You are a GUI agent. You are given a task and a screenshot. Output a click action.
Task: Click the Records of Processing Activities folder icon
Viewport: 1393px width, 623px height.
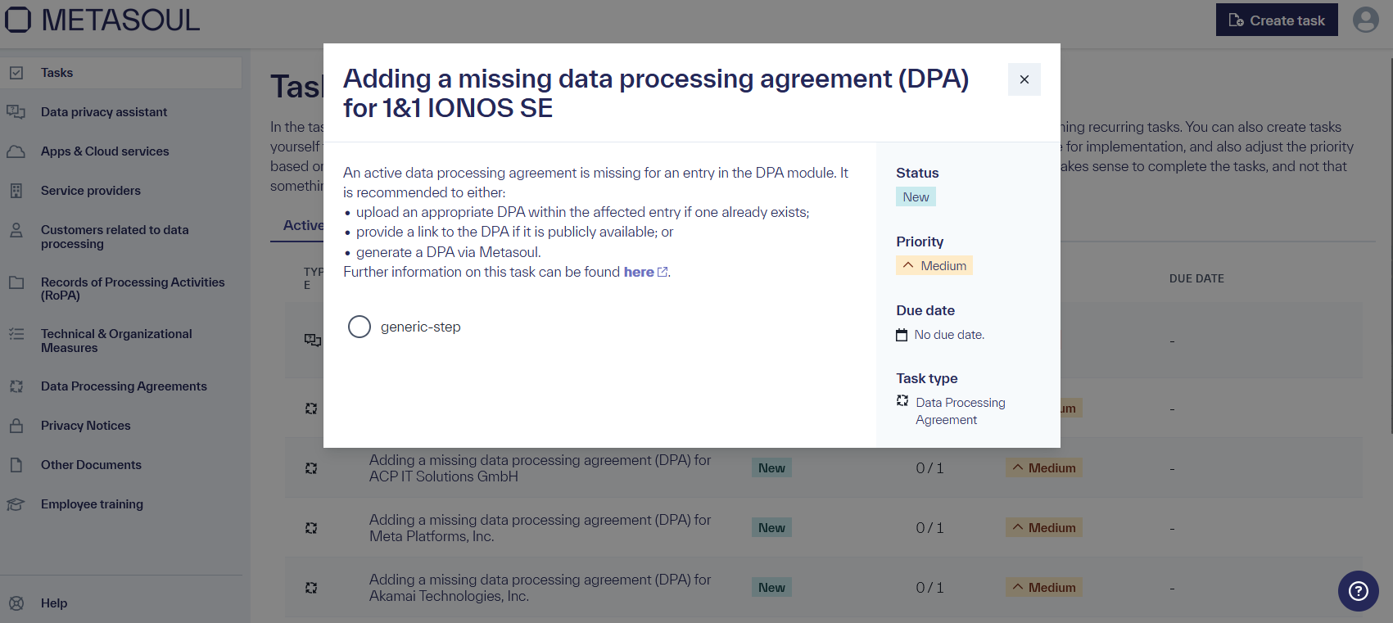(x=16, y=282)
